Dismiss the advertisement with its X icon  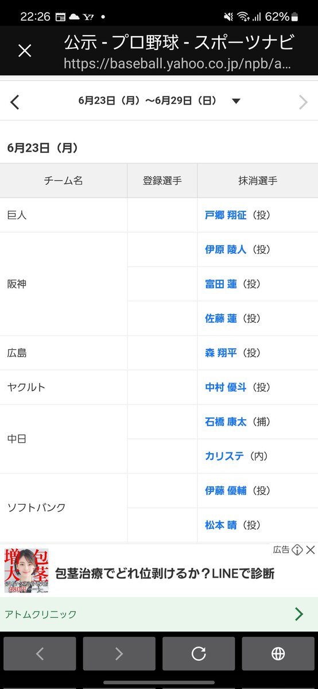[x=311, y=550]
